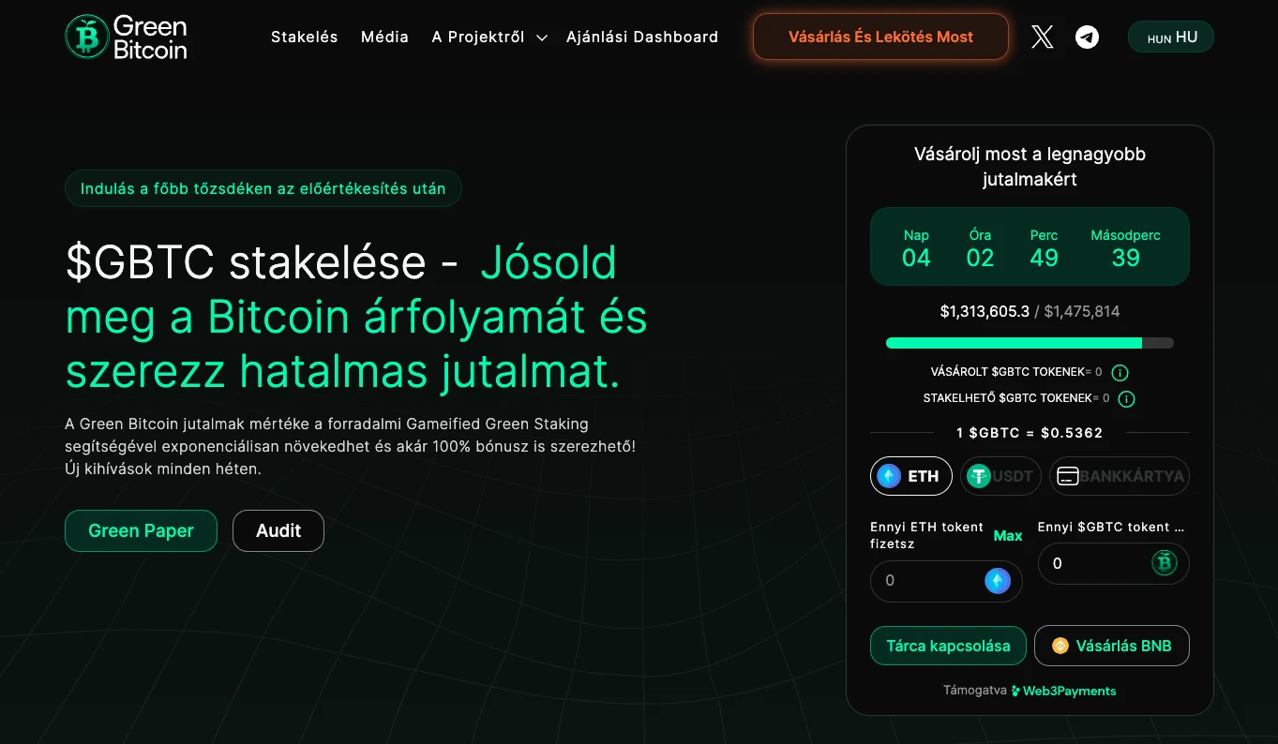Viewport: 1278px width, 744px height.
Task: Go to Stakelés in the navigation
Action: point(304,37)
